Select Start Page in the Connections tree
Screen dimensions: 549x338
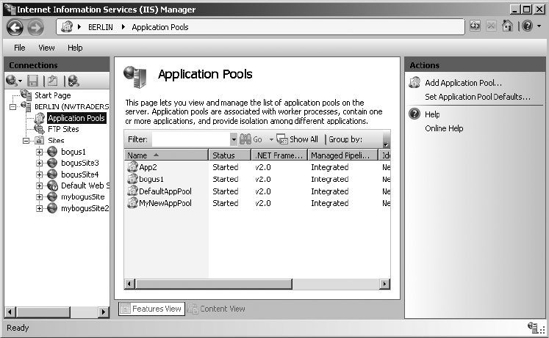pyautogui.click(x=52, y=95)
